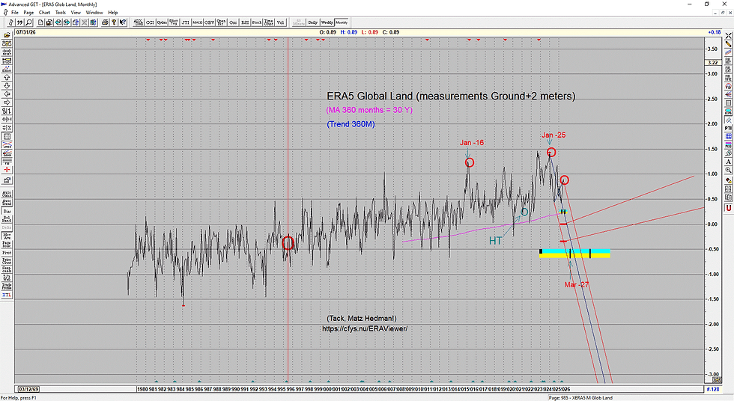
Task: Select the Cycles study button
Action: (x=162, y=22)
